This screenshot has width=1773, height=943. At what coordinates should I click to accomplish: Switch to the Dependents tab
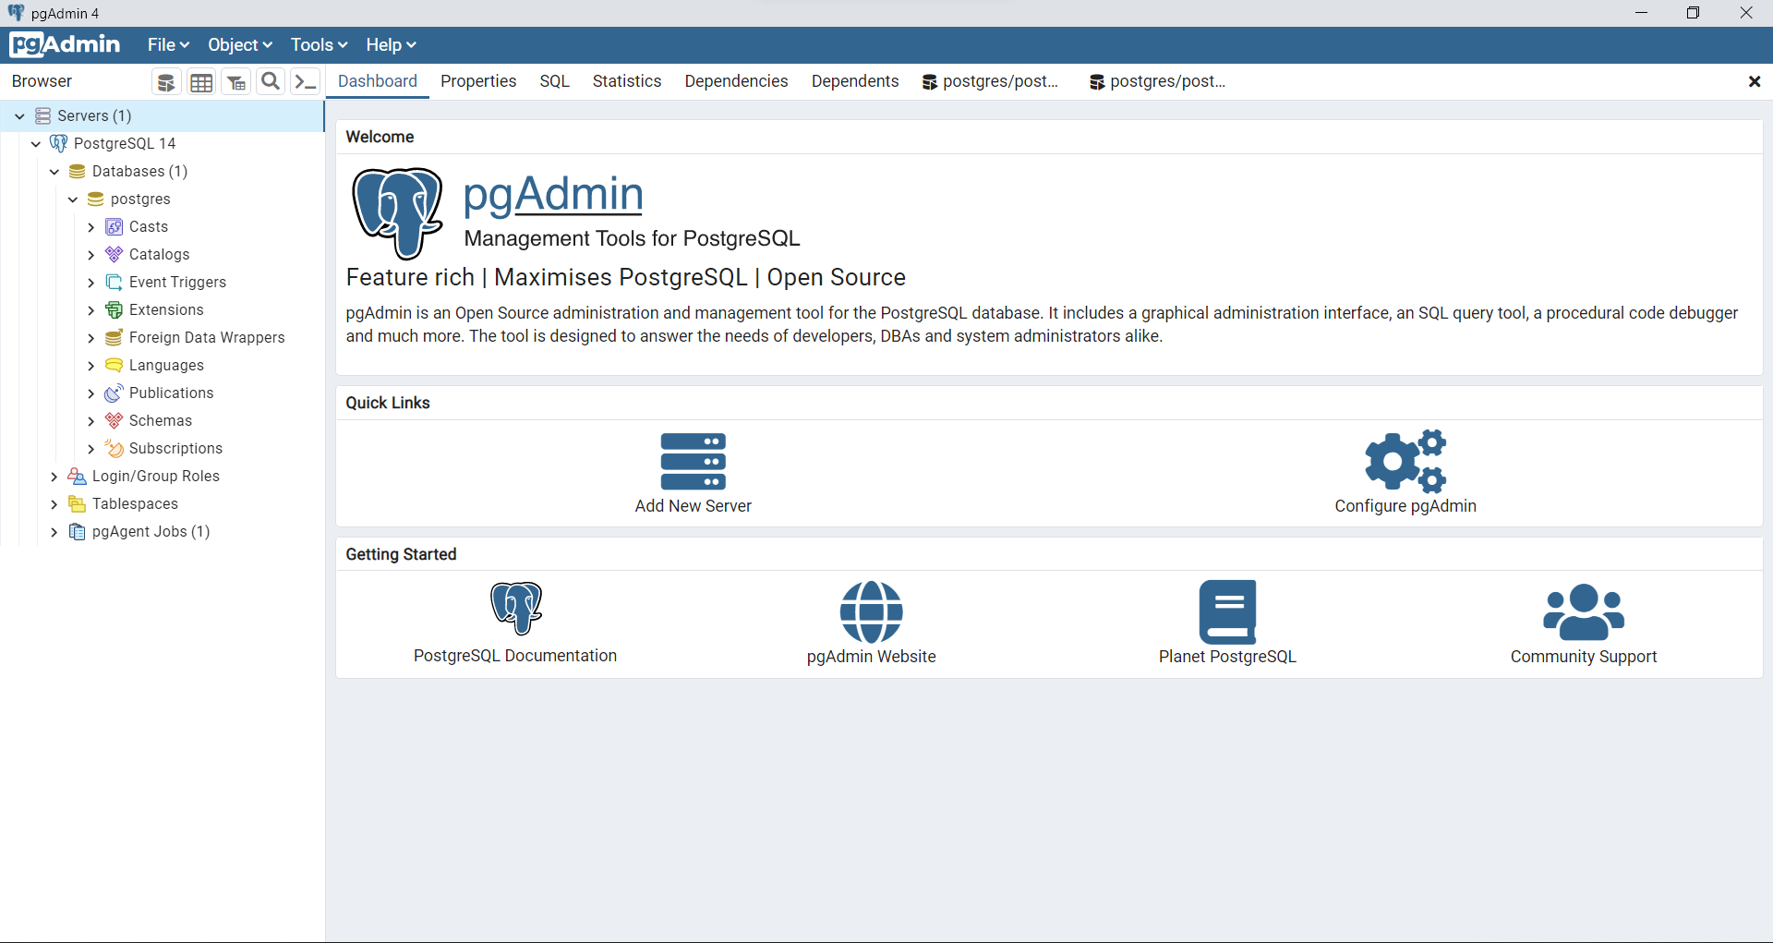[855, 81]
